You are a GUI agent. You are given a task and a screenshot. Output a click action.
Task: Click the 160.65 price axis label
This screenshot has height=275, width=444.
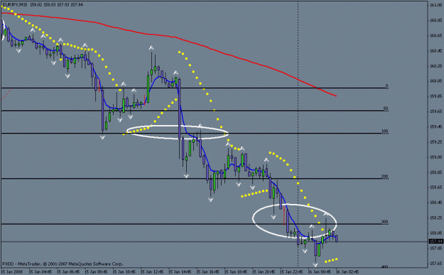click(436, 36)
